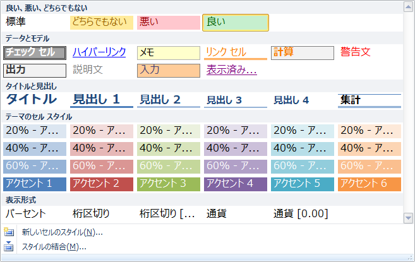Apply the 悪い cell style

169,22
